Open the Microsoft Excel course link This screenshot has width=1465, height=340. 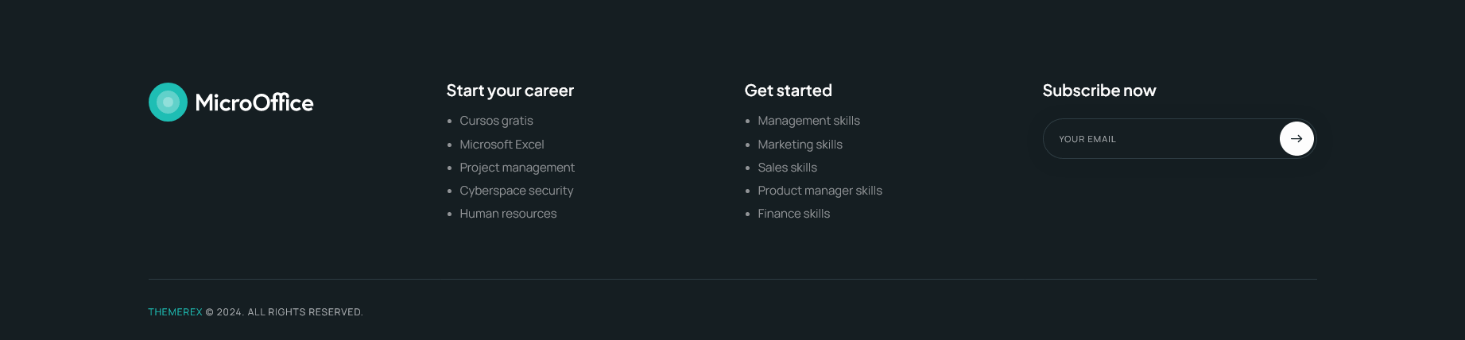click(502, 145)
